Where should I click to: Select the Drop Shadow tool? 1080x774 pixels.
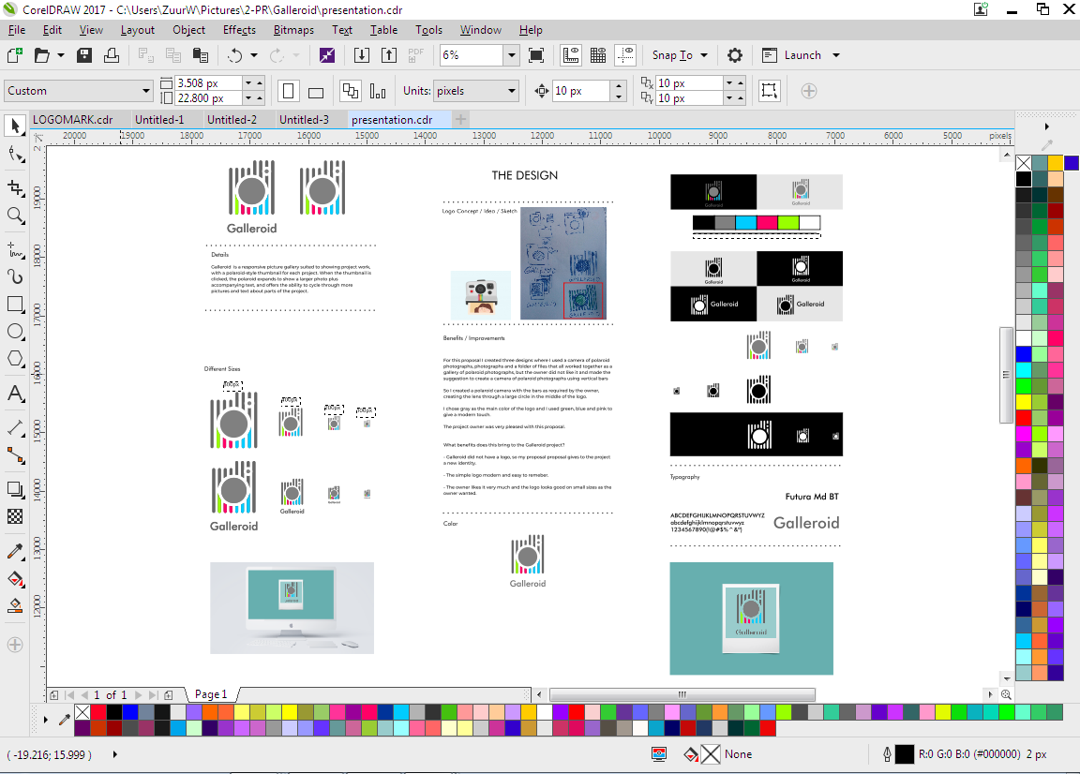(15, 489)
